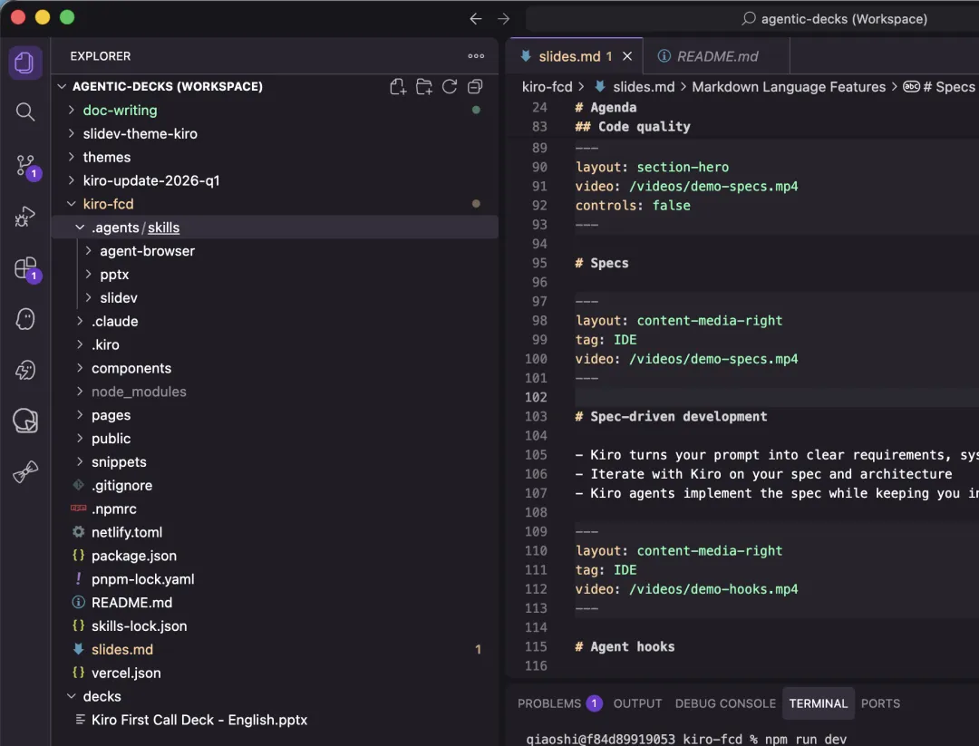Image resolution: width=979 pixels, height=746 pixels.
Task: Click Markdown Language Features breadcrumb
Action: click(x=789, y=87)
